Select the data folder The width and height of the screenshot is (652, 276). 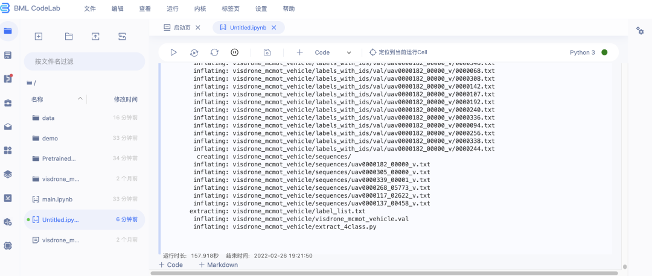tap(85, 118)
